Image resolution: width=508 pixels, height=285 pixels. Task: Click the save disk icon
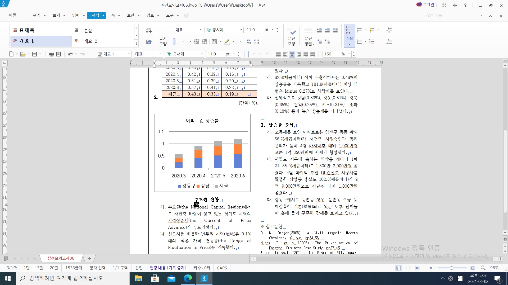click(x=35, y=54)
